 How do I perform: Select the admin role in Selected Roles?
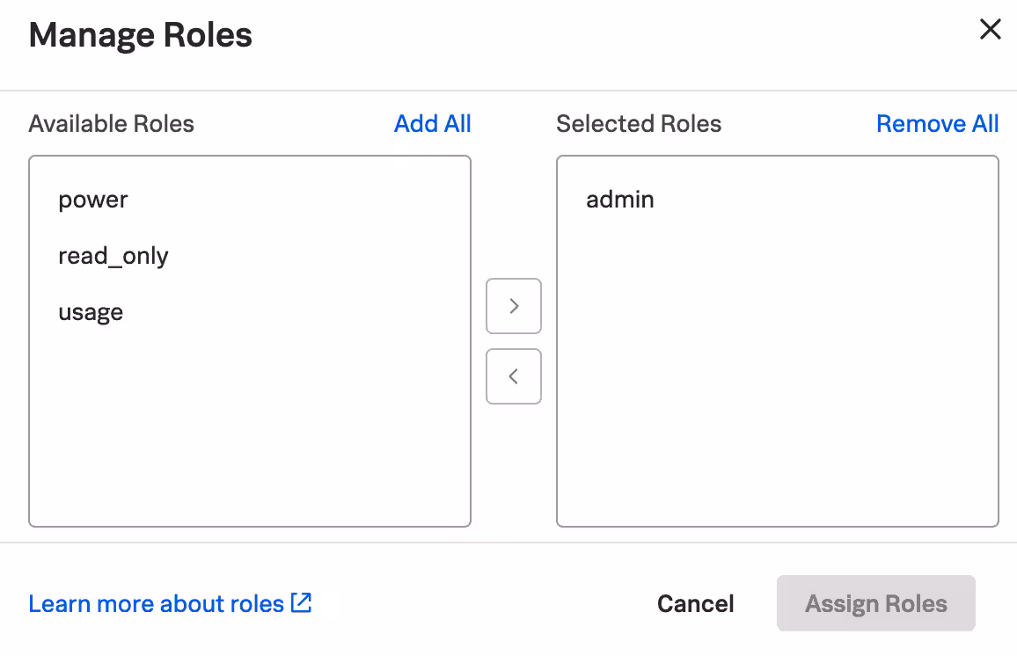click(x=620, y=200)
